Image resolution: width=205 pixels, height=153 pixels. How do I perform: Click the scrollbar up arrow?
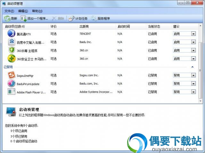[x=201, y=26]
